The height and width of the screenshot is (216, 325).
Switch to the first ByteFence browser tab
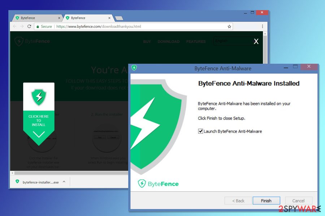click(37, 18)
